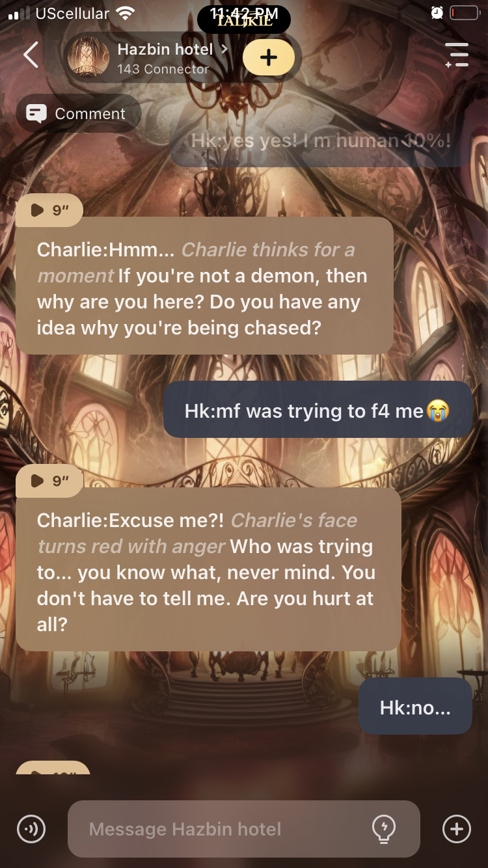
Task: Tap the voice wave icon beside input
Action: tap(31, 829)
